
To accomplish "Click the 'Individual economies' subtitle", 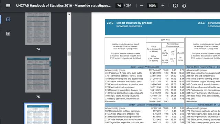I will (x=129, y=26).
